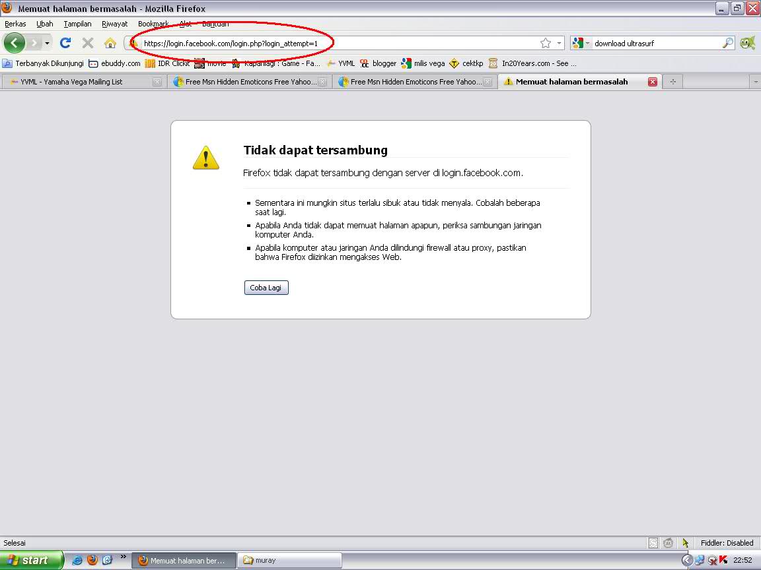Switch to the second Free Msn Hidden Emoticons tab
Screen dimensions: 761x570
(x=415, y=82)
